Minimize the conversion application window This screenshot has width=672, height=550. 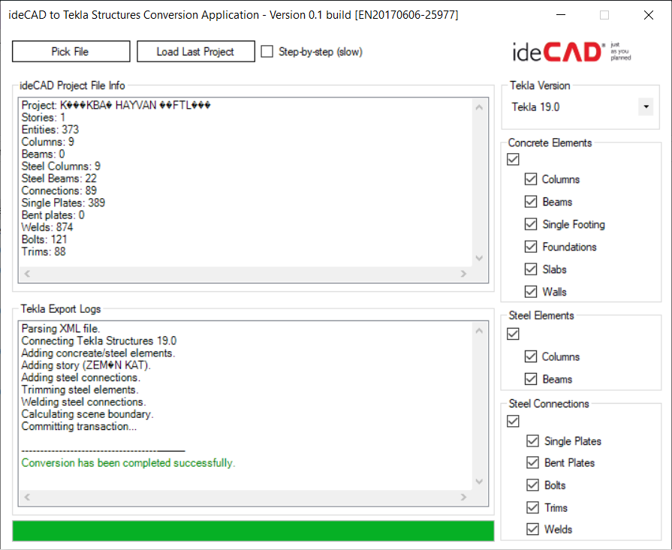561,15
